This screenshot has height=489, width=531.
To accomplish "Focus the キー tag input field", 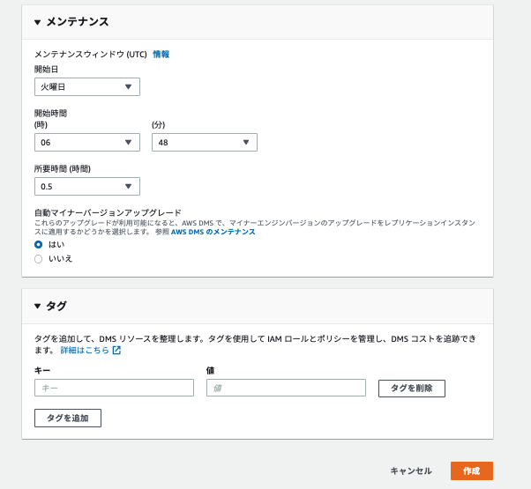I will [114, 388].
